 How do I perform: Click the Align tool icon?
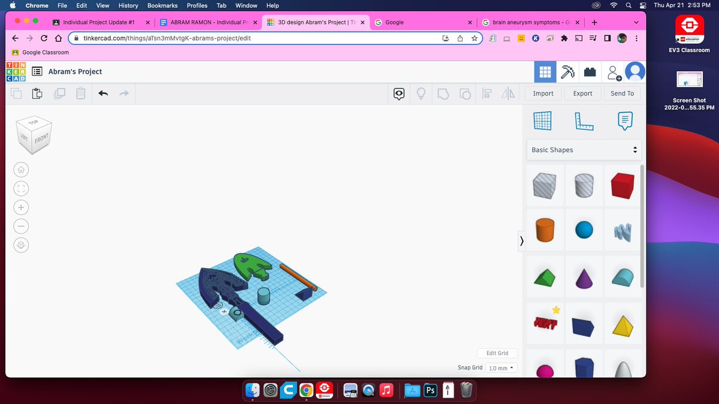point(487,93)
